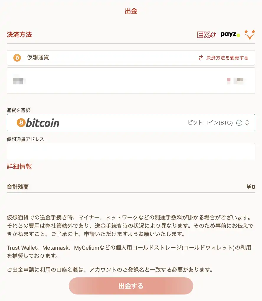Click the 合計残高 label
Screen dimensions: 262x301
coord(18,187)
